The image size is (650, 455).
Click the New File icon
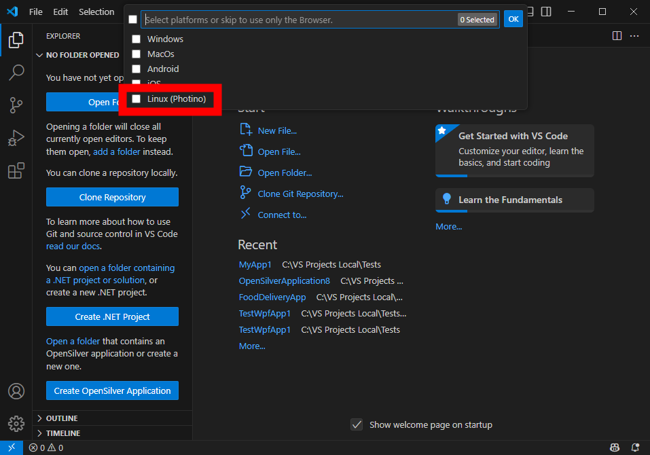coord(246,130)
